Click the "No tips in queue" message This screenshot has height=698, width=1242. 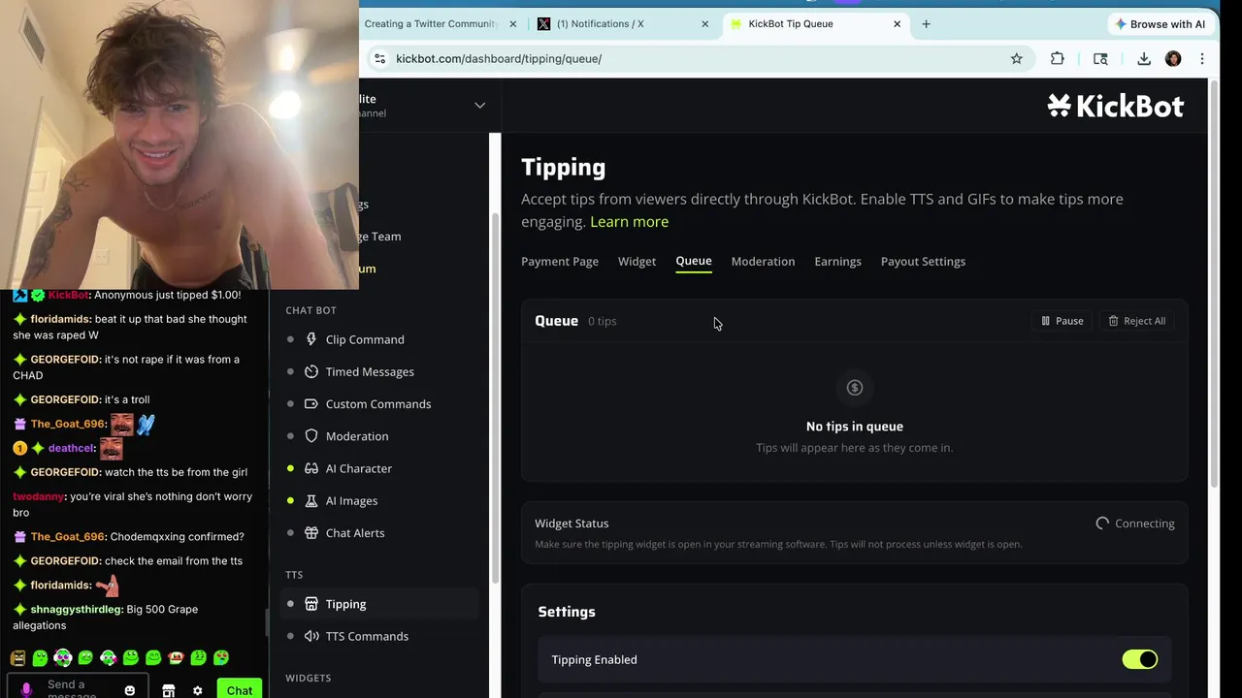(x=855, y=427)
